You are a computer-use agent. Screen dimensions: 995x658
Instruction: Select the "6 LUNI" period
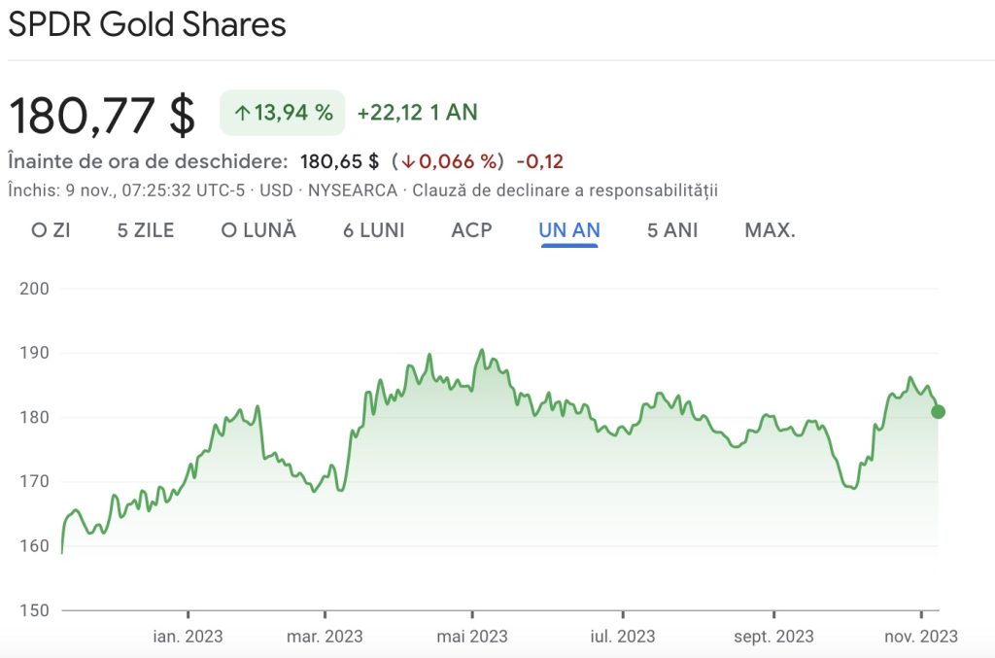coord(373,230)
